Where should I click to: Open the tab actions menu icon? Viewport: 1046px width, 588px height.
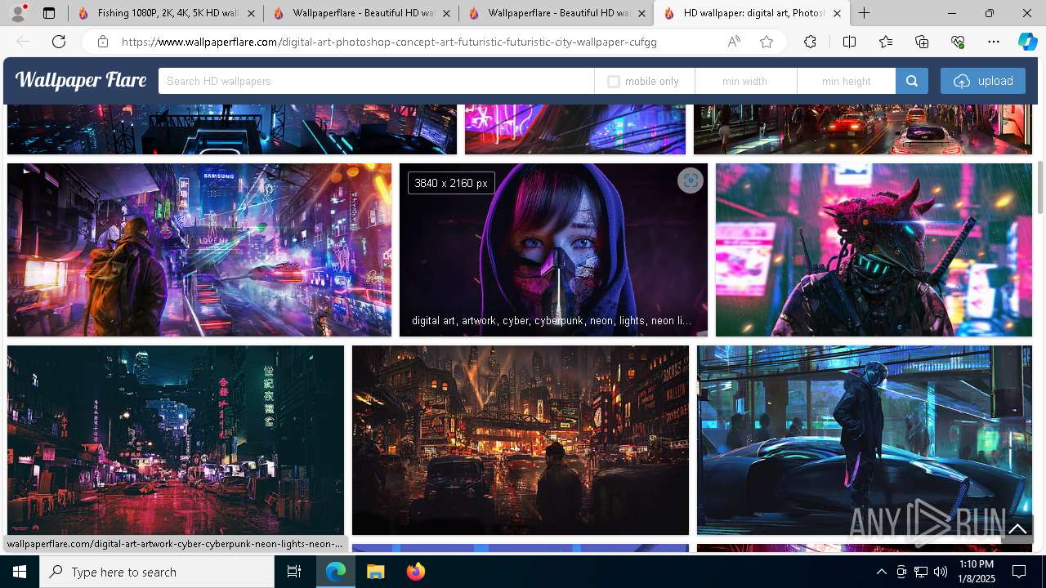coord(49,13)
